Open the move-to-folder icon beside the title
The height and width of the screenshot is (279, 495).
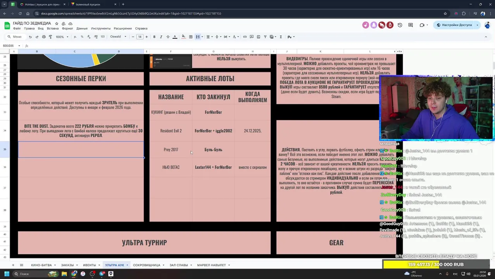tap(63, 24)
